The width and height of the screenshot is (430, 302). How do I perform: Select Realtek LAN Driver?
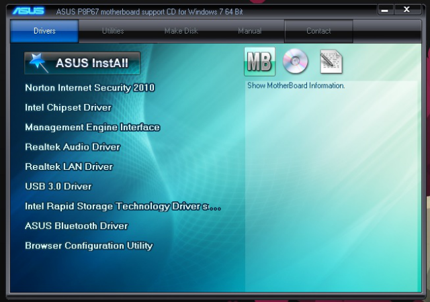(x=69, y=166)
